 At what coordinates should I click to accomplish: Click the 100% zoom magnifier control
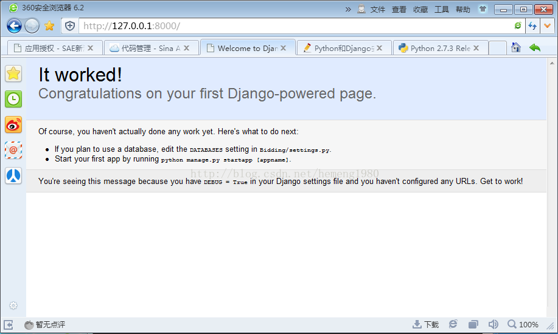(523, 324)
